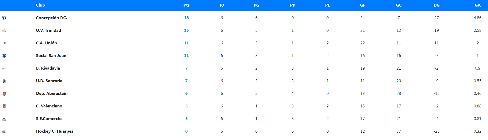Screen dimensions: 488x140
Task: Click the C. Valenciano club crest icon
Action: pyautogui.click(x=4, y=106)
